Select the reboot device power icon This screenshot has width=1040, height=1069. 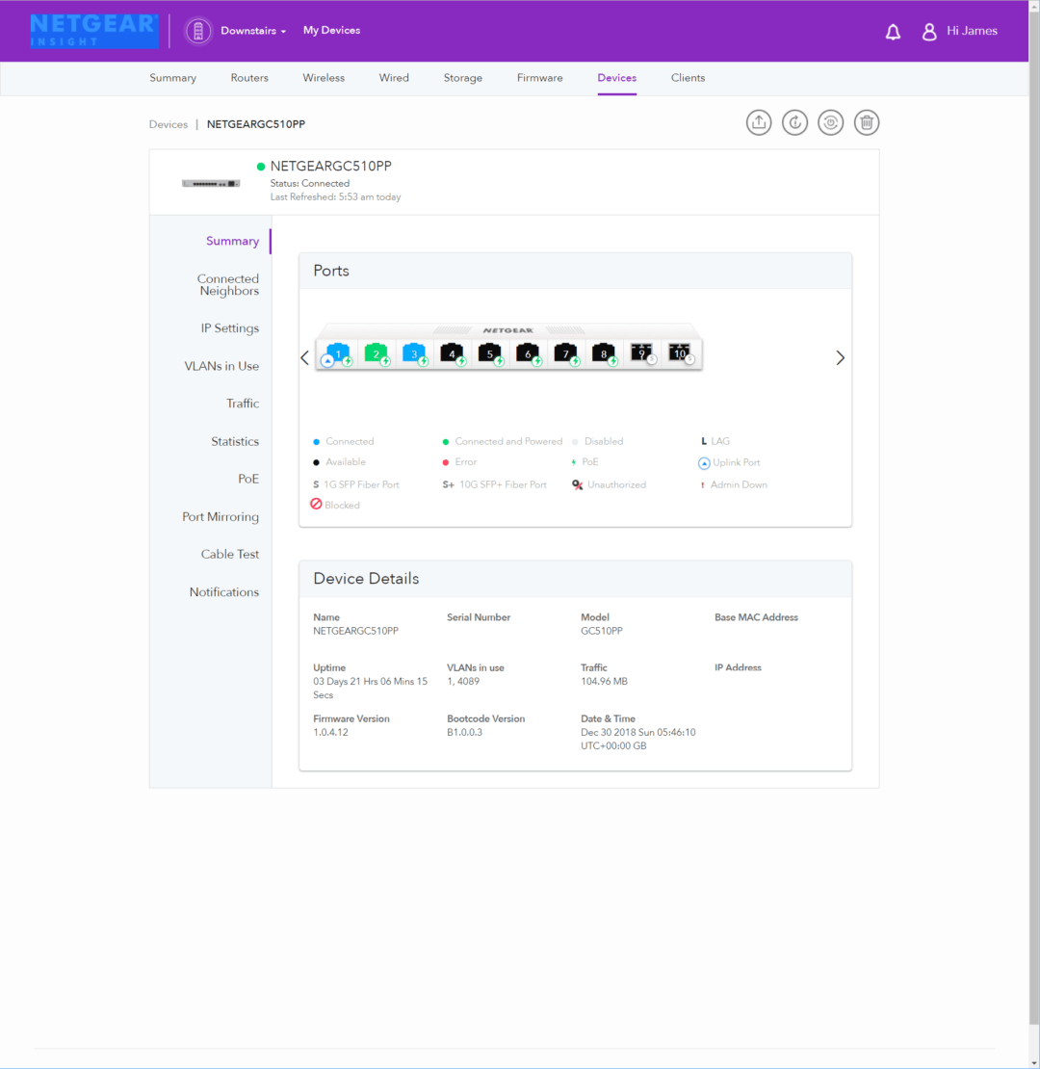click(830, 122)
